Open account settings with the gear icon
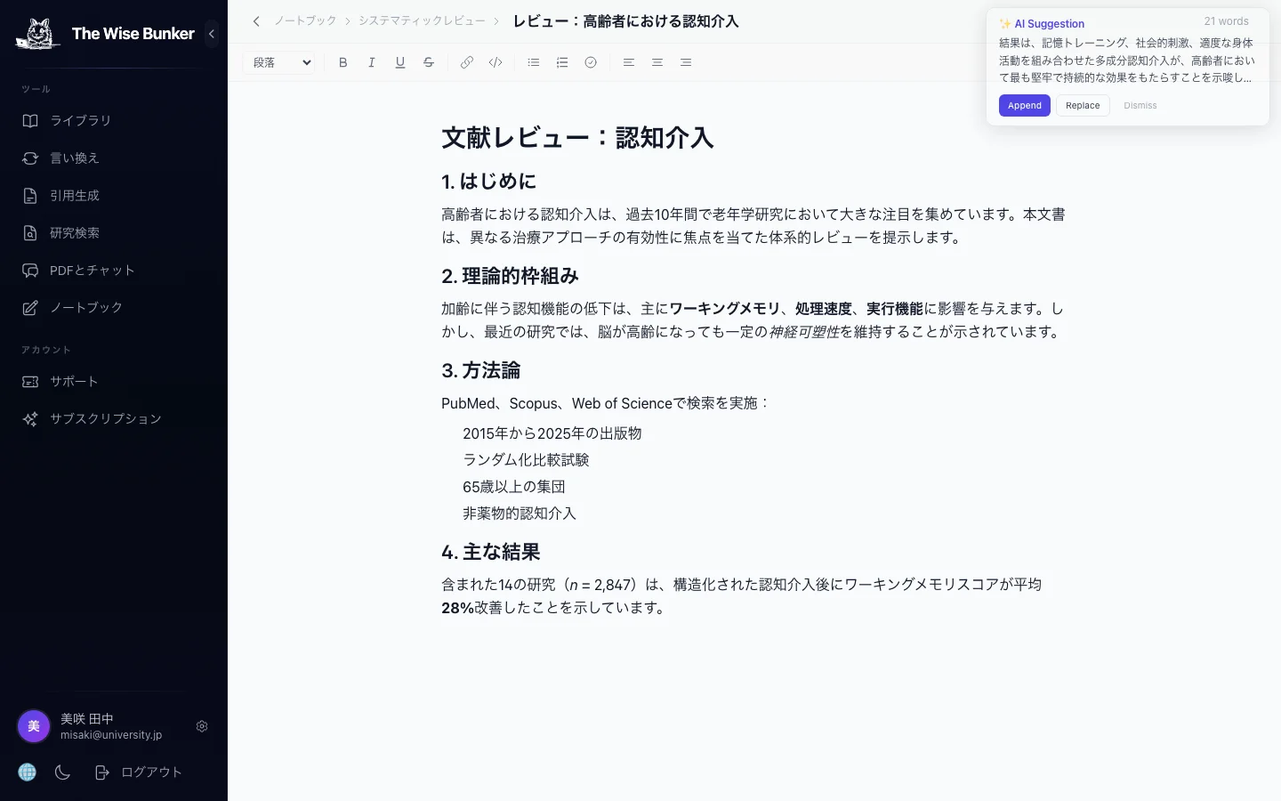The width and height of the screenshot is (1281, 801). tap(202, 726)
